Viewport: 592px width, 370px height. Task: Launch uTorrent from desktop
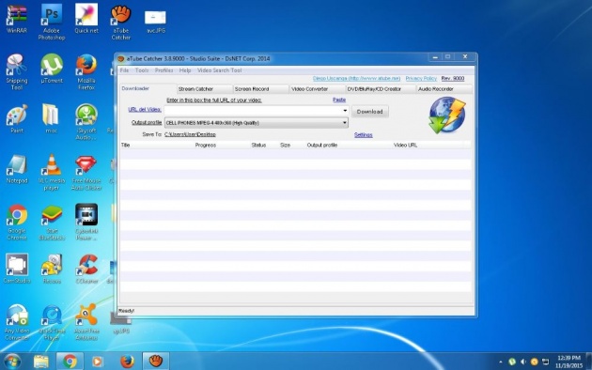coord(52,69)
